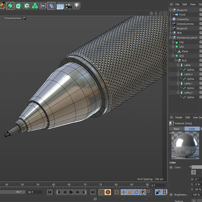This screenshot has width=202, height=202.
Task: Step forward one frame
Action: point(78,192)
